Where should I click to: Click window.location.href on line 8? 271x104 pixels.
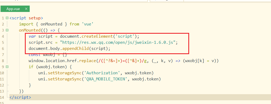point(53,61)
